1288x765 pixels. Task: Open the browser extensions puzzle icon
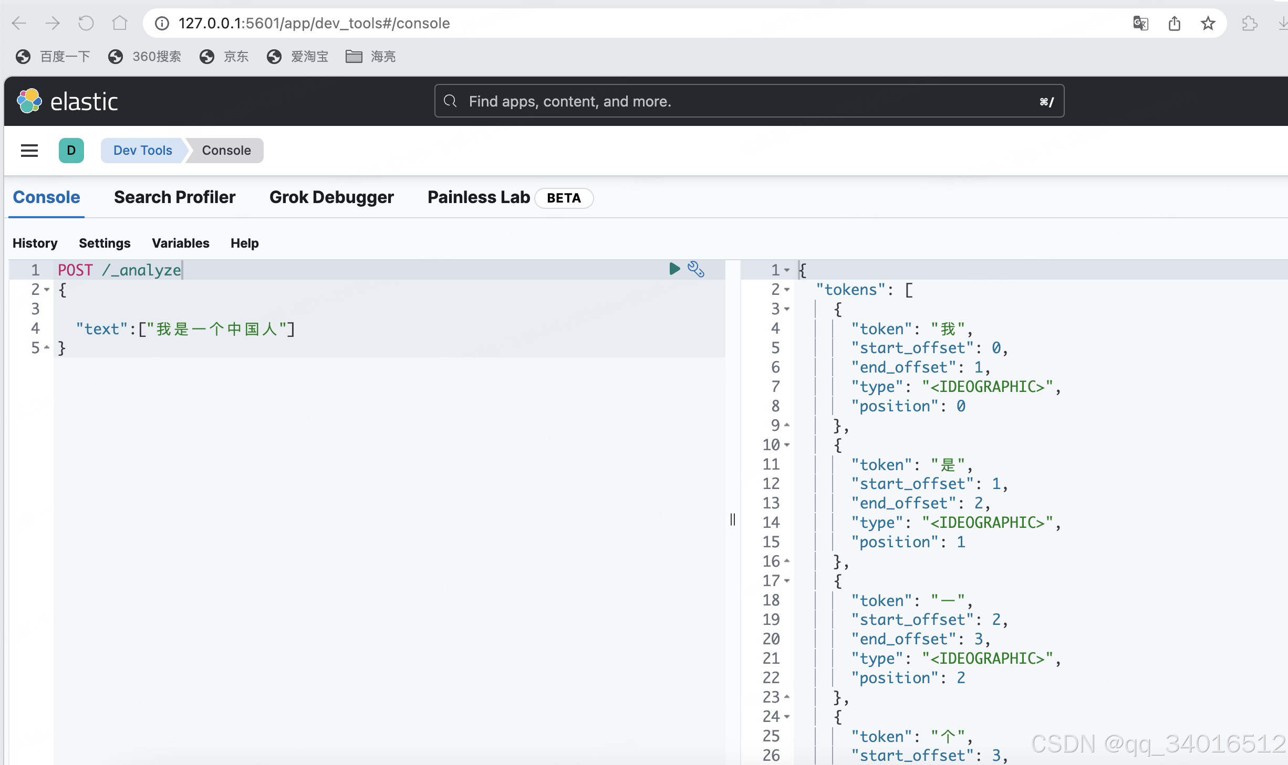pyautogui.click(x=1250, y=24)
